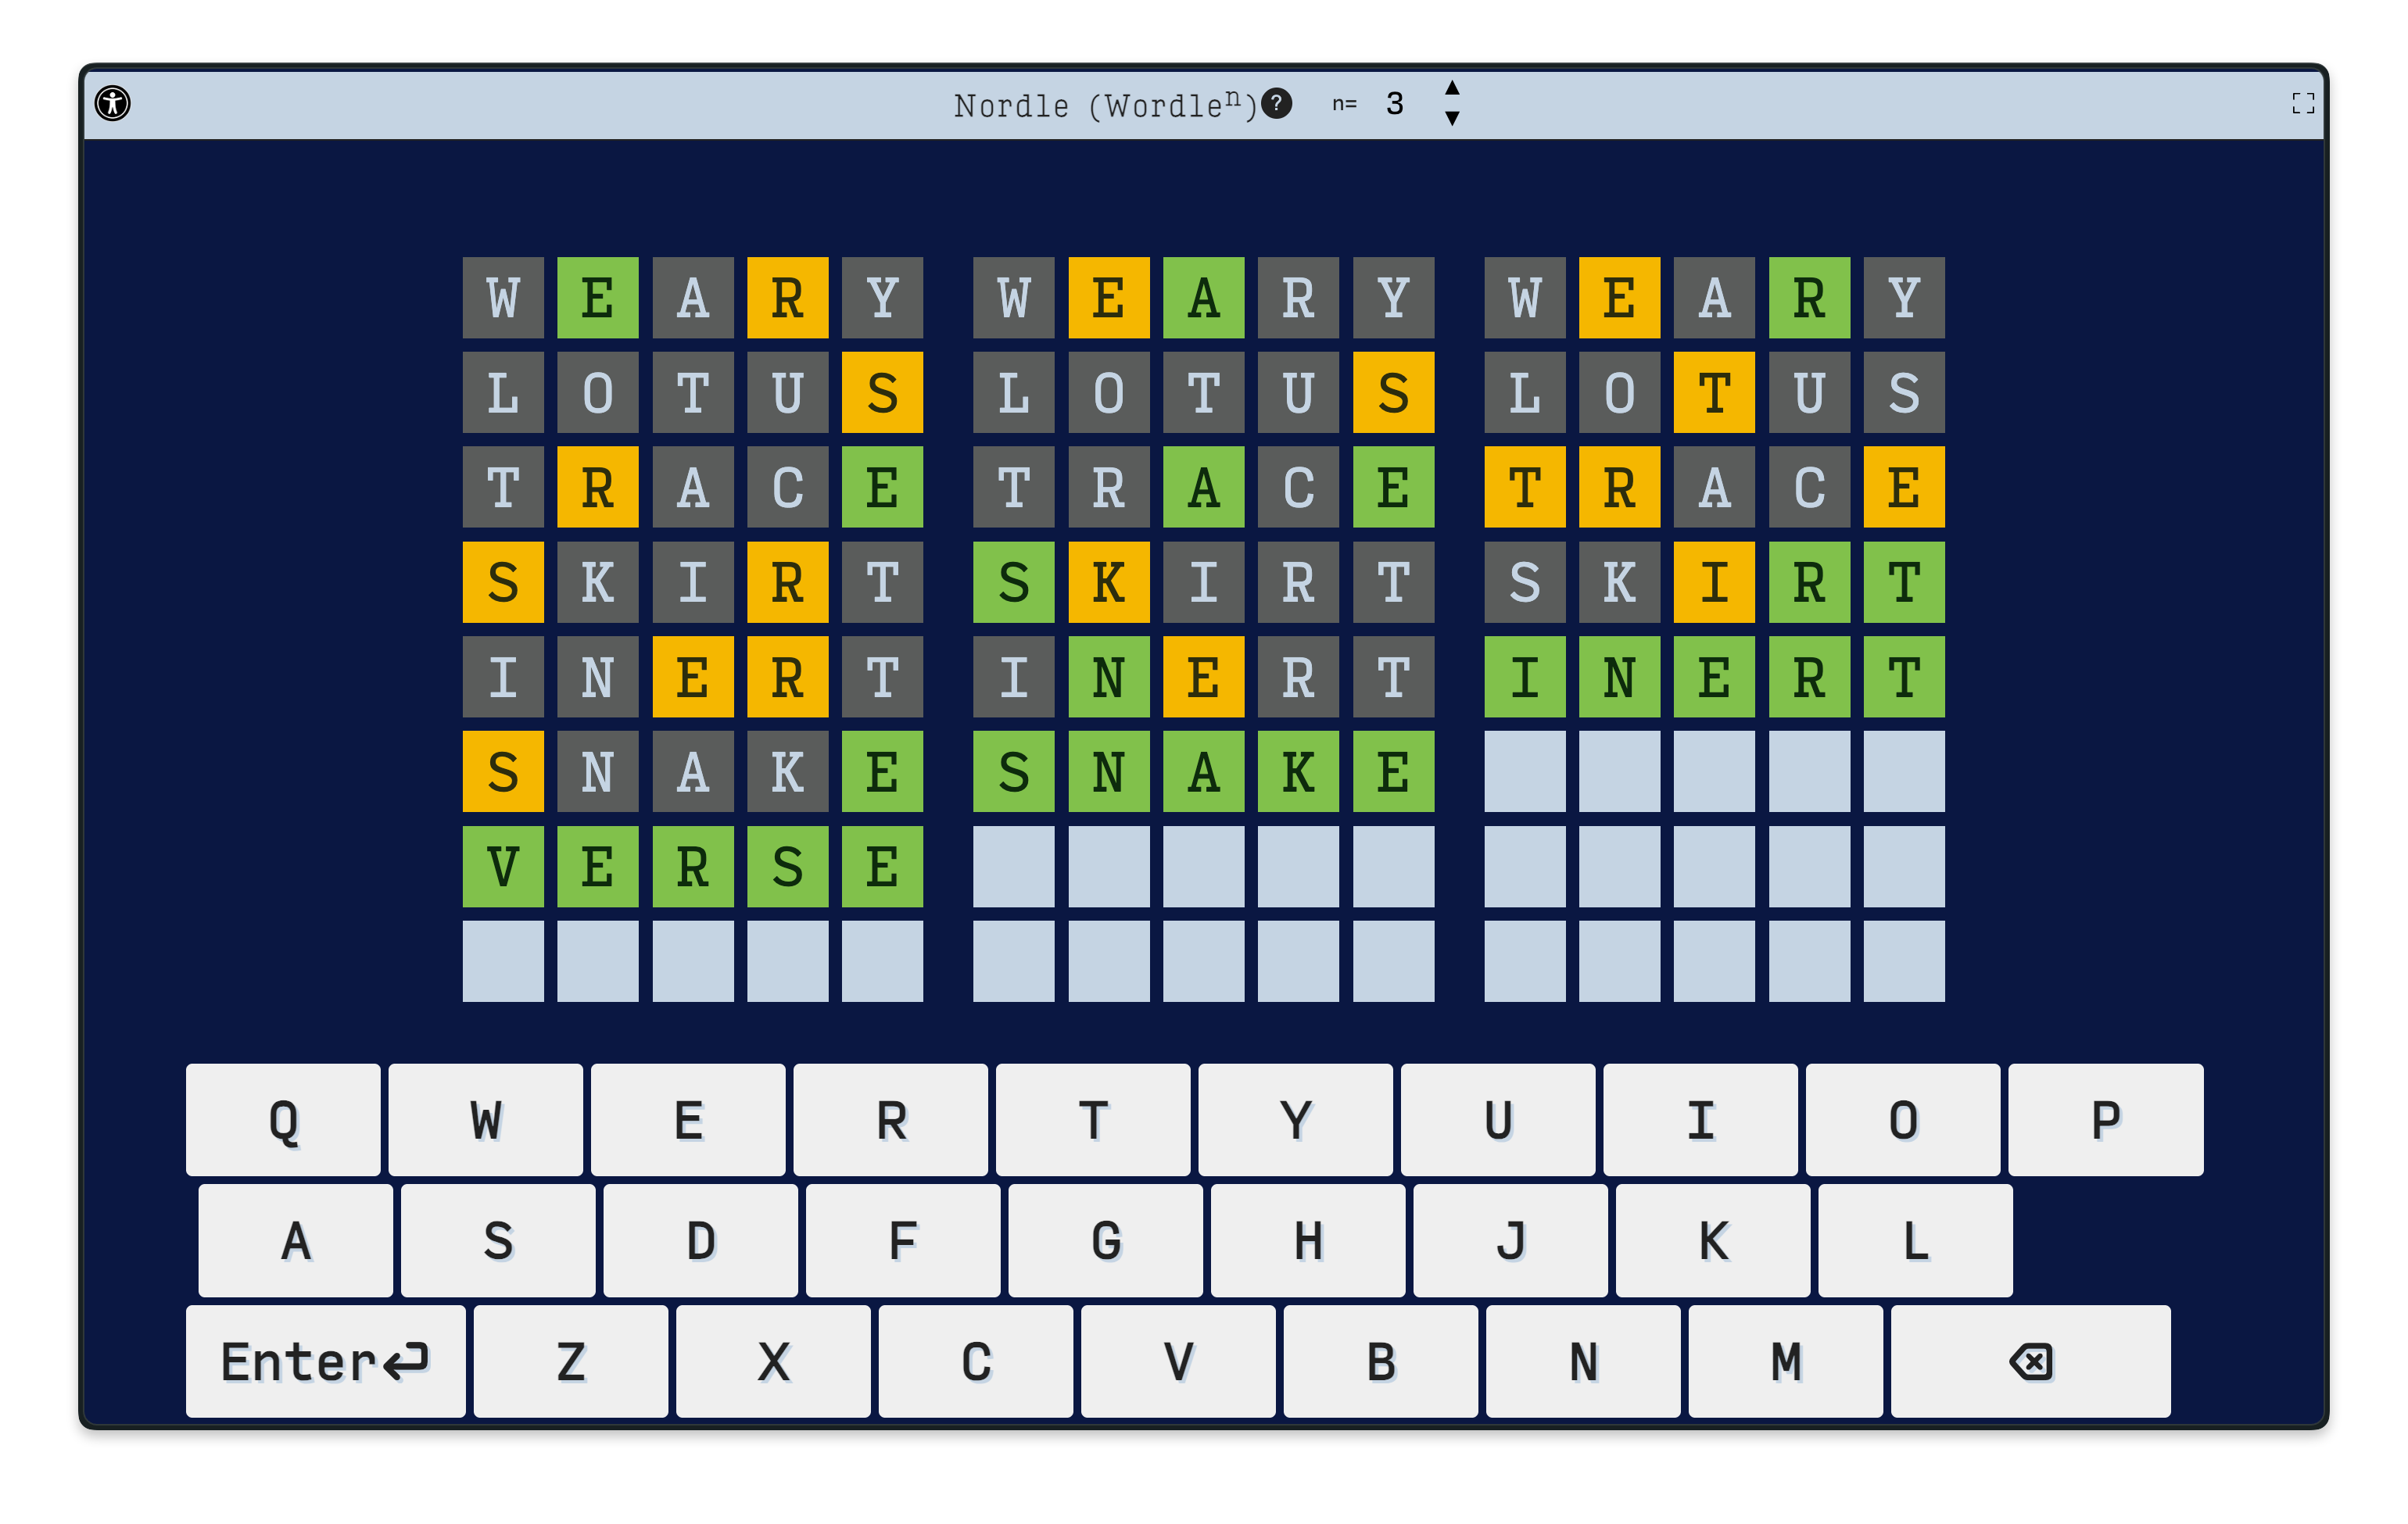Tap the B key on keyboard
Screen dimensions: 2408x1524
tap(1380, 1361)
